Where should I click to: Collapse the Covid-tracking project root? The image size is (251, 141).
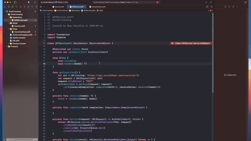click(5, 11)
